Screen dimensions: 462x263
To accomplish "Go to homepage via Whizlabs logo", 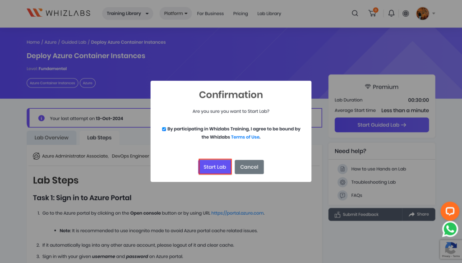I will tap(58, 13).
